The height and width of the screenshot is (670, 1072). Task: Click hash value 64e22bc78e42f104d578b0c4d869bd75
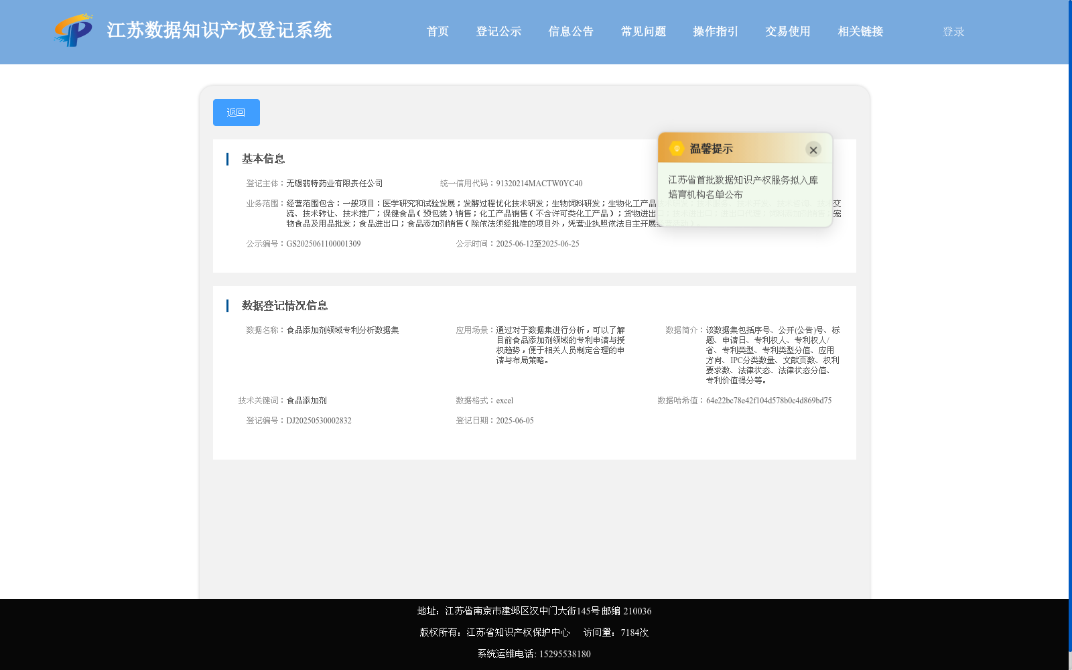[x=768, y=401]
